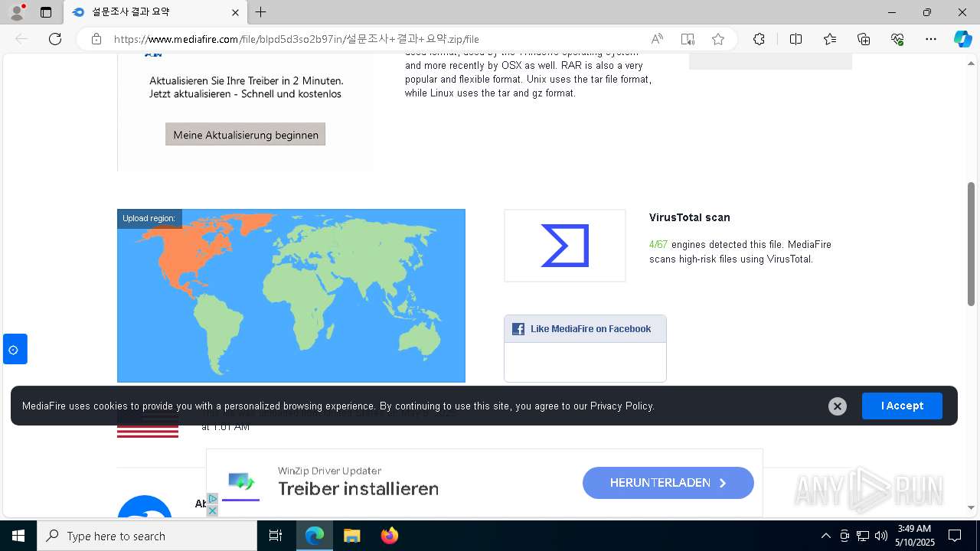Click the 4/67 detection count link
The width and height of the screenshot is (980, 551).
(x=658, y=245)
